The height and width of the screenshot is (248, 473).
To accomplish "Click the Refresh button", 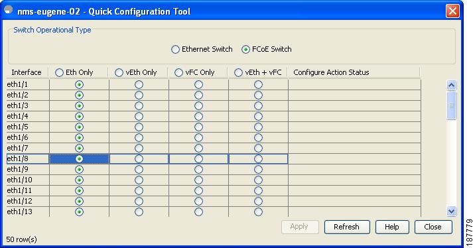I will pos(347,227).
